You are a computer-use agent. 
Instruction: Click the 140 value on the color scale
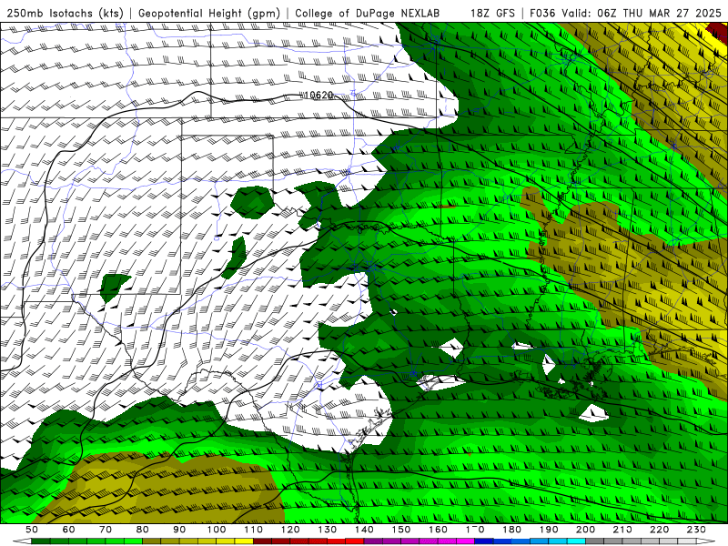[364, 530]
